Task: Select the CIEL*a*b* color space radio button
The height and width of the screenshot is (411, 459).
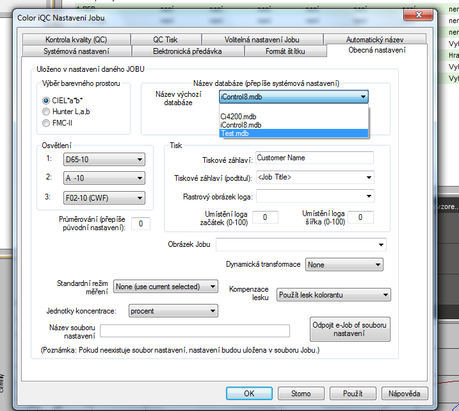Action: [x=46, y=101]
